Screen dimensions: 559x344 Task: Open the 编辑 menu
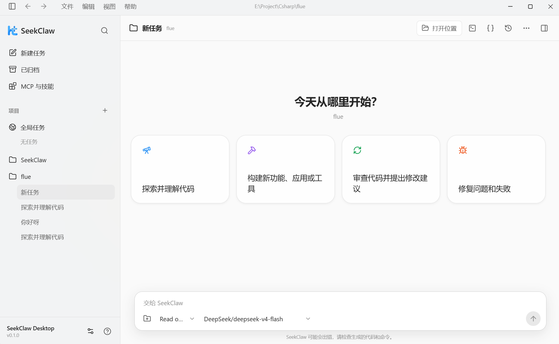(x=88, y=6)
